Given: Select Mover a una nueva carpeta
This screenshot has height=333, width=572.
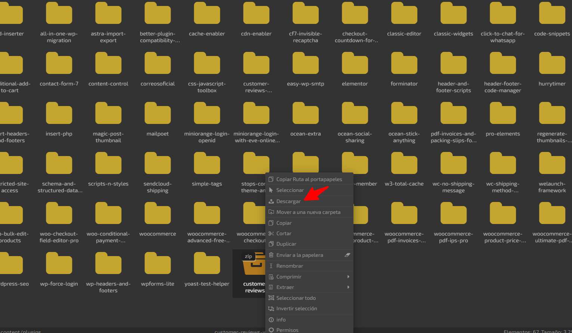Looking at the screenshot, I should coord(309,212).
